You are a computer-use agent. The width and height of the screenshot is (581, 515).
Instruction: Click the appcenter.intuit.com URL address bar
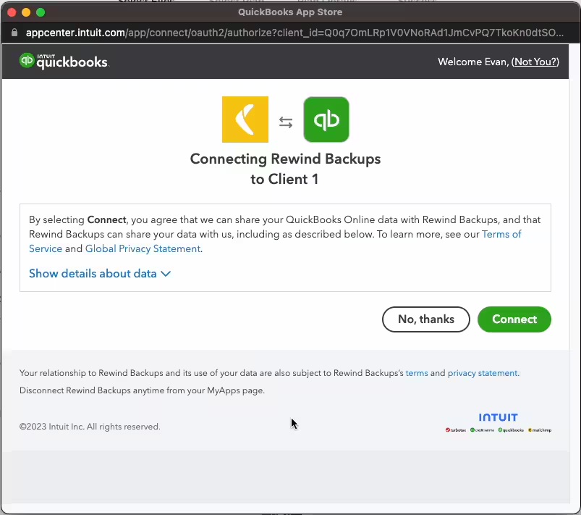click(294, 33)
